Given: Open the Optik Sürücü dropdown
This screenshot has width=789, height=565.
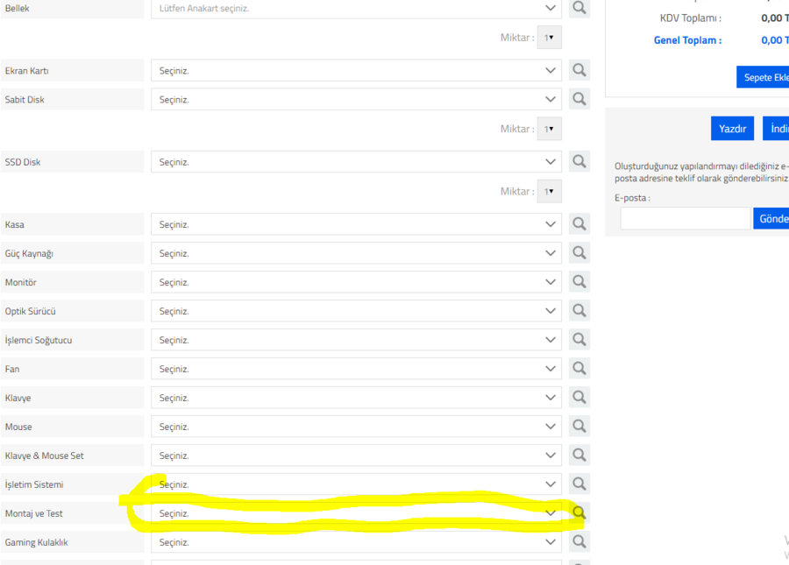Looking at the screenshot, I should point(356,311).
